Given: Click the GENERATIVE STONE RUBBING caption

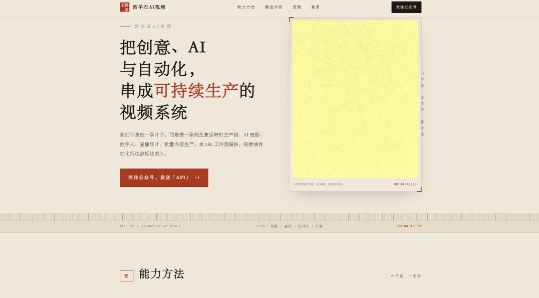Looking at the screenshot, I should 318,184.
